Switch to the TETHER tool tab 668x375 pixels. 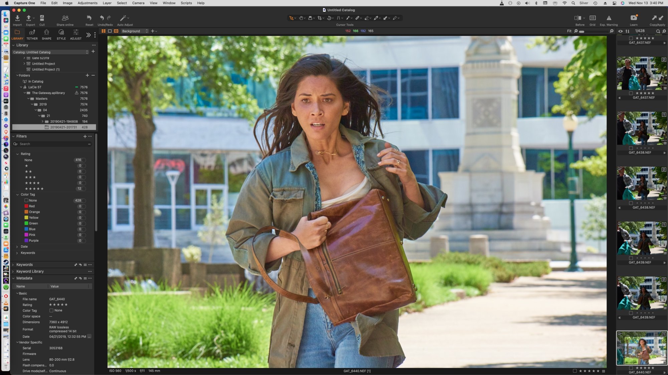[32, 34]
